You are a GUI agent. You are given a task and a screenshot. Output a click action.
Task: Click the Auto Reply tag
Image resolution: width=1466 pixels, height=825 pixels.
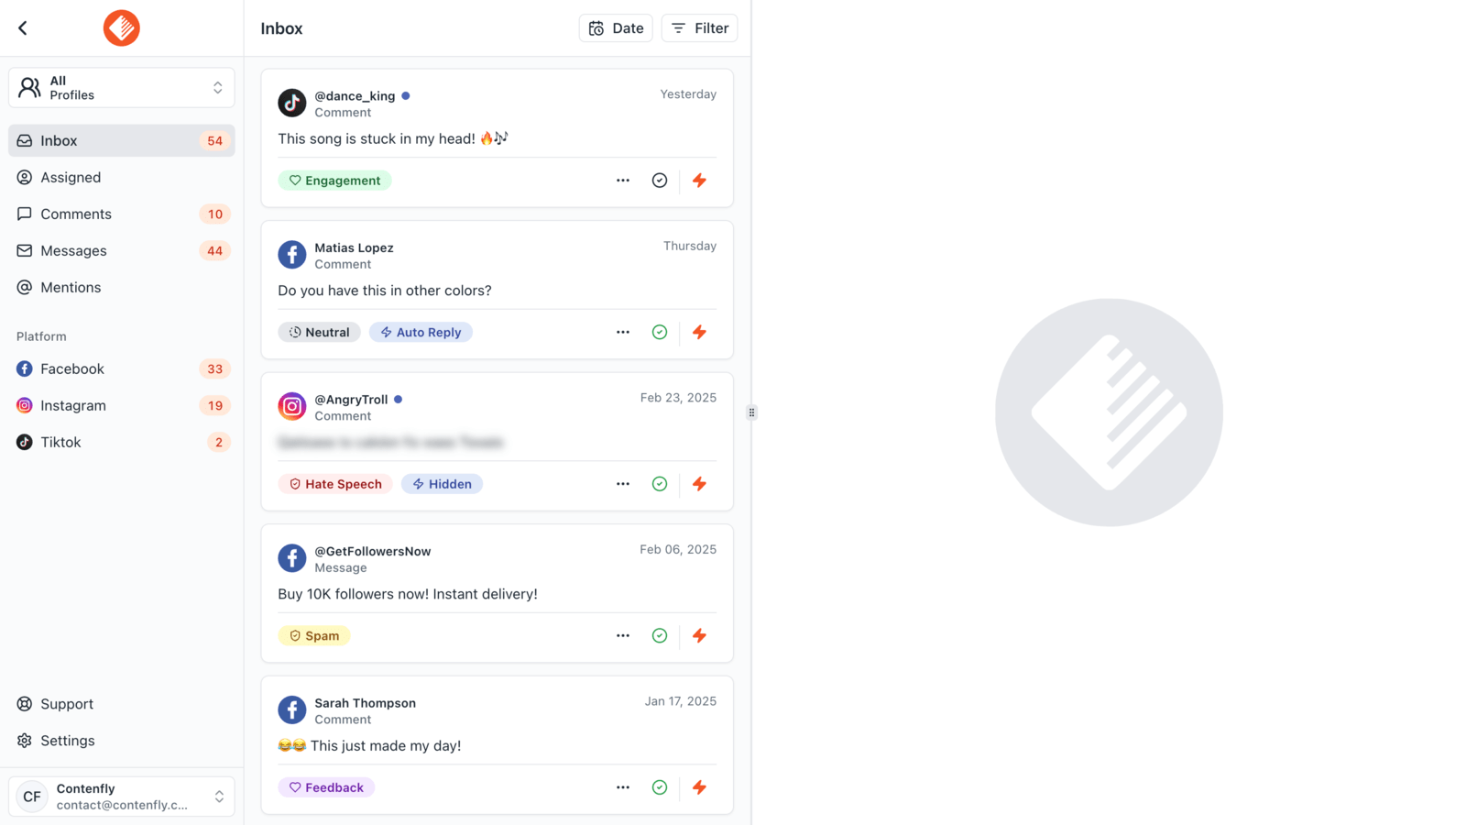tap(421, 332)
